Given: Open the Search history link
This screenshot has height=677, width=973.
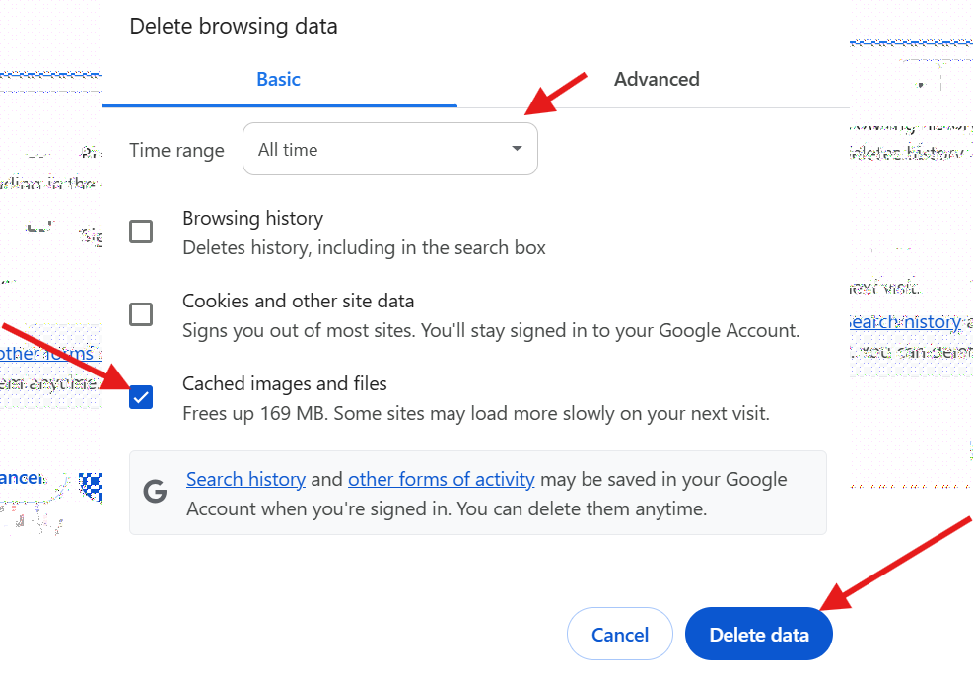Looking at the screenshot, I should point(245,479).
